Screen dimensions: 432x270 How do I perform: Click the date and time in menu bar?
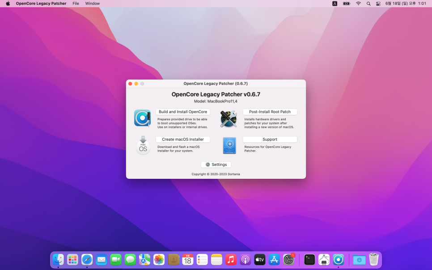pos(406,4)
